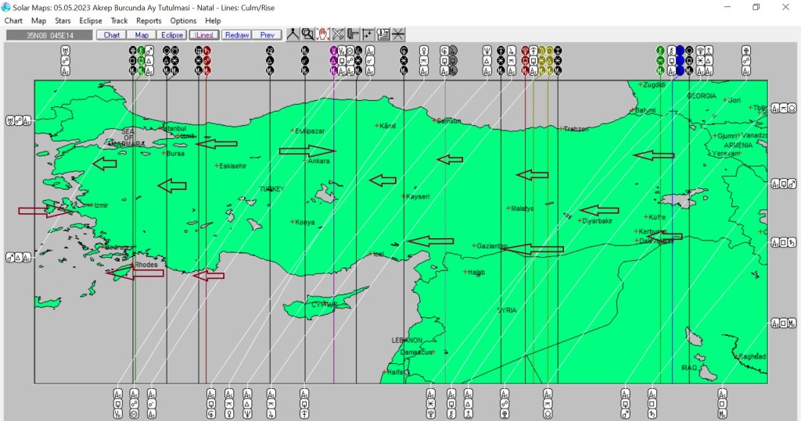This screenshot has width=801, height=421.
Task: Expand the Reports menu
Action: pyautogui.click(x=149, y=20)
